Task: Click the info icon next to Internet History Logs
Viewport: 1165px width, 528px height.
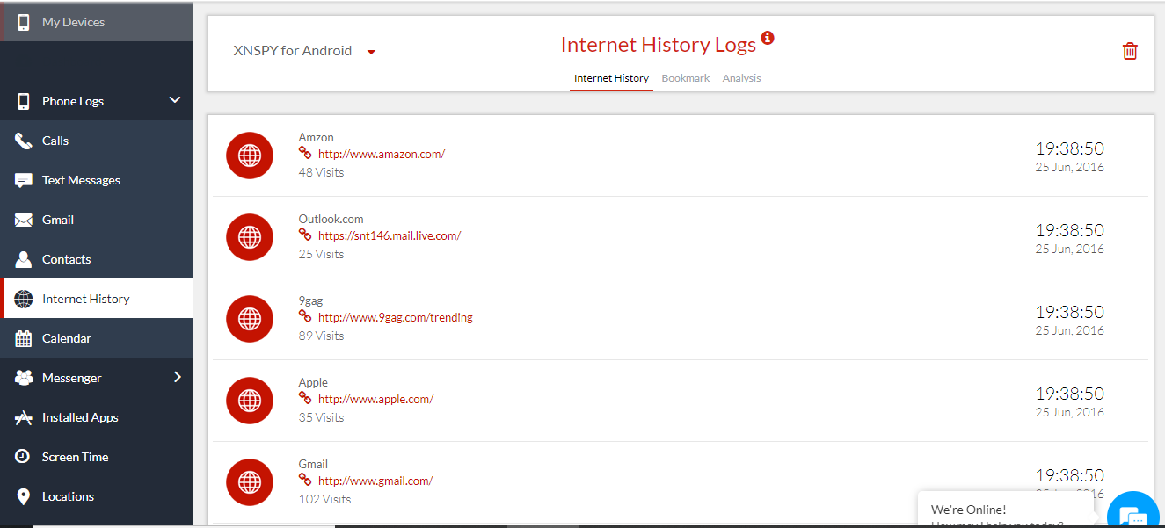Action: point(768,38)
